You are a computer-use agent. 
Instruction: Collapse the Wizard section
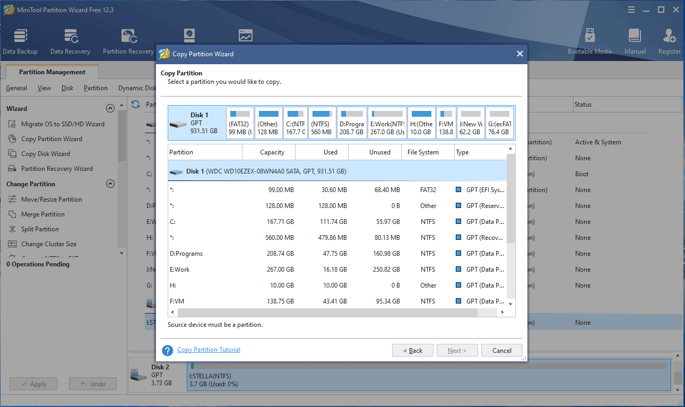pyautogui.click(x=110, y=108)
